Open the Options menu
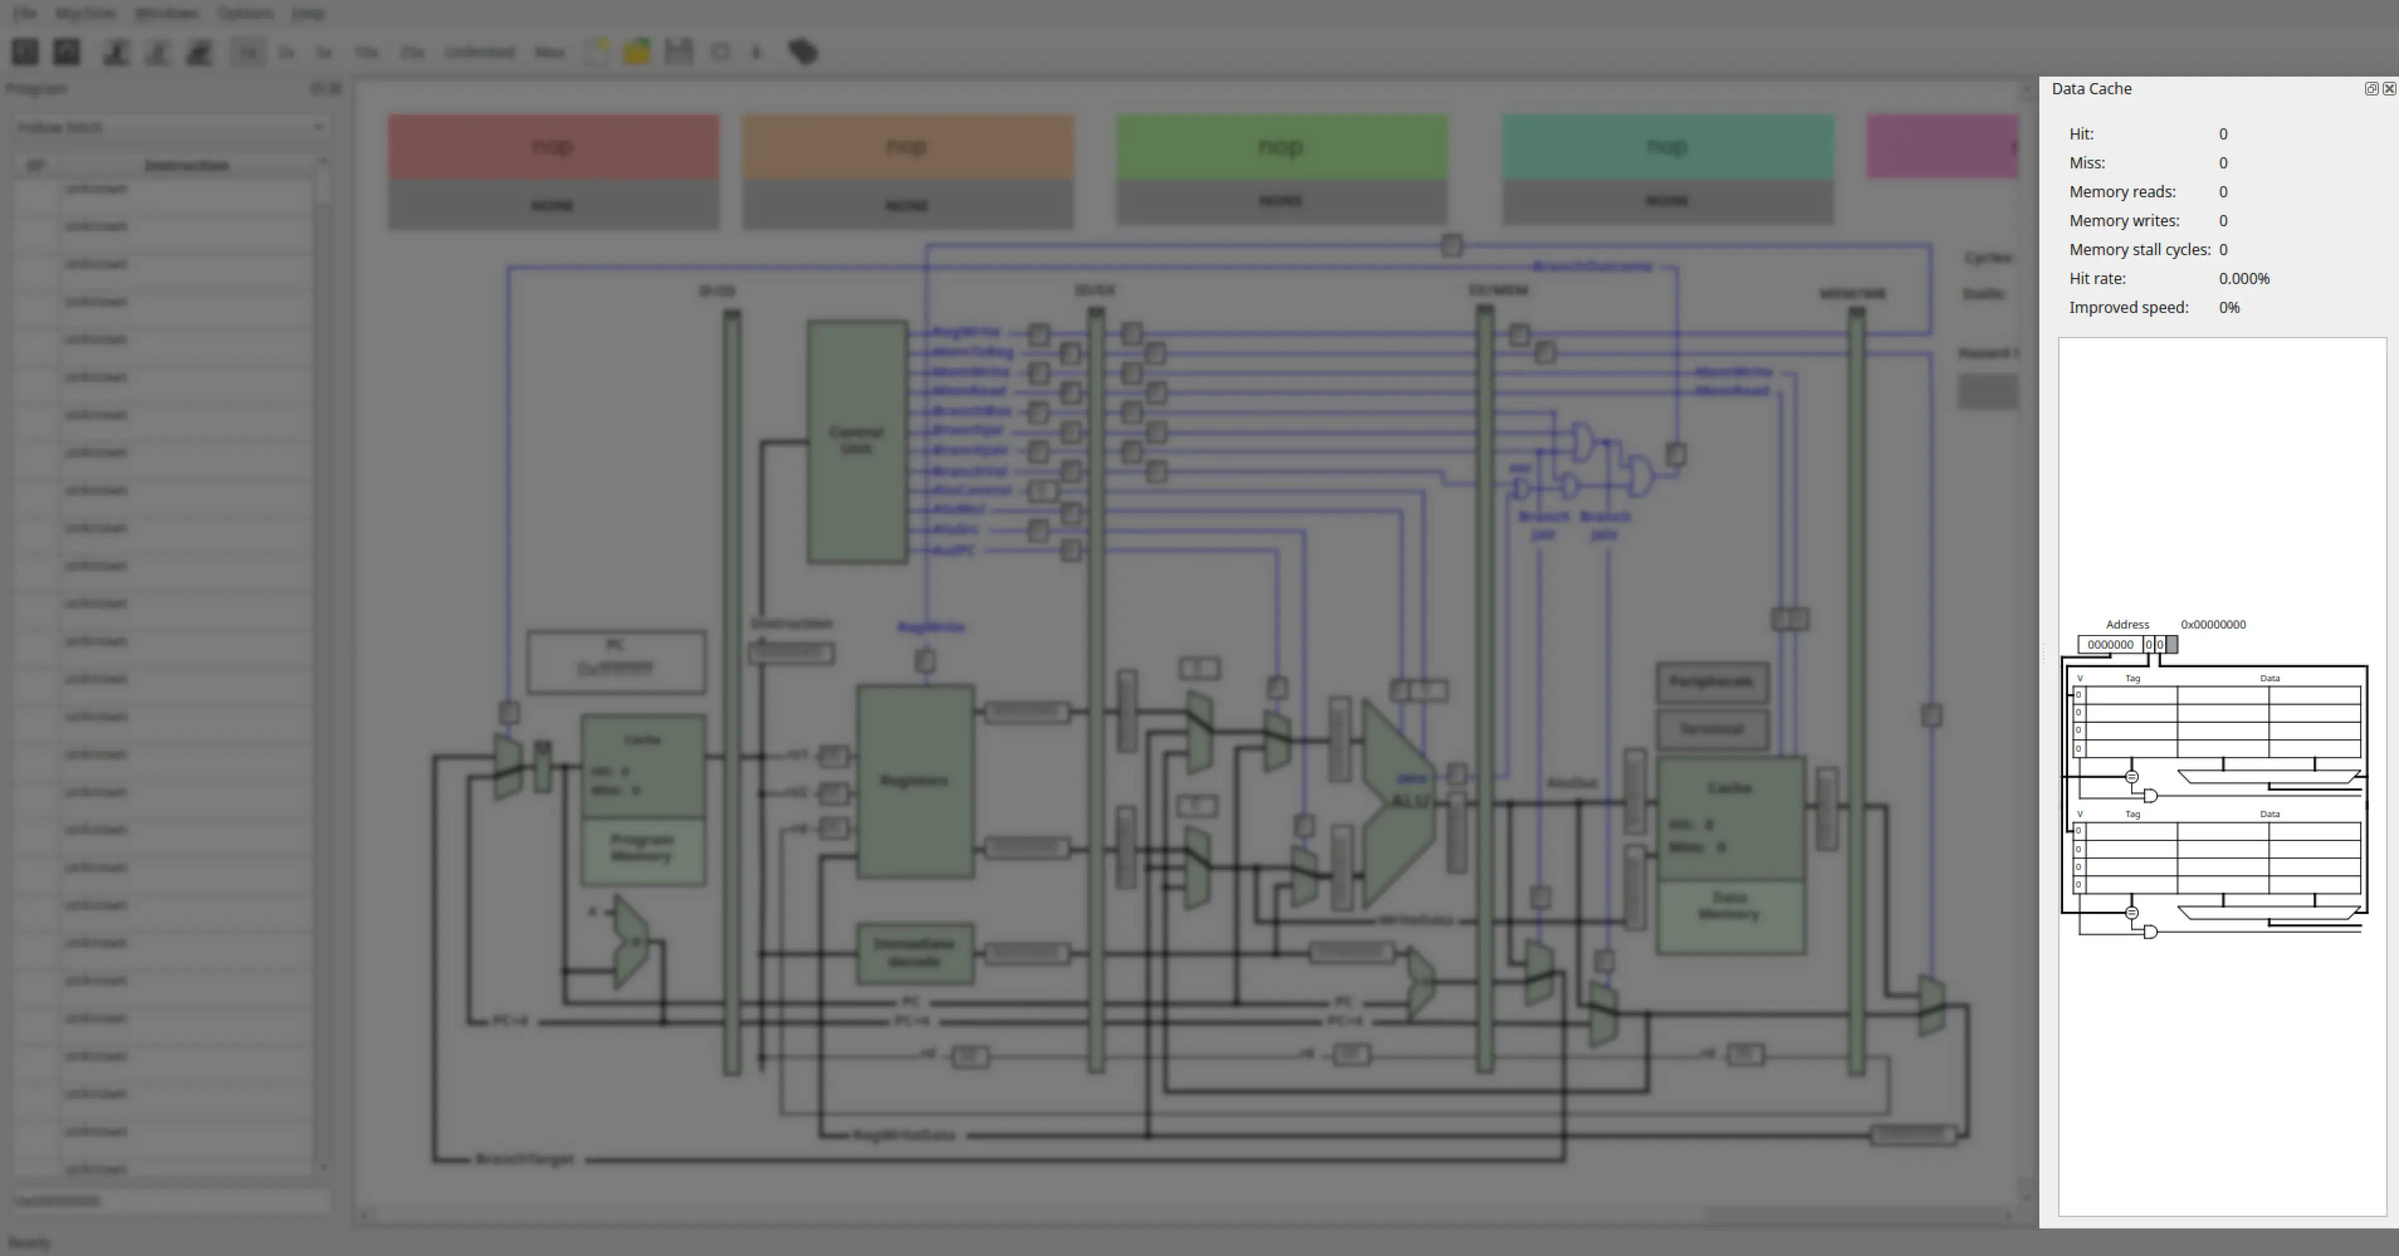The height and width of the screenshot is (1256, 2399). 246,13
